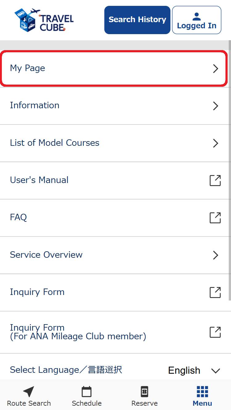The width and height of the screenshot is (231, 410).
Task: Tap the Logged In person icon
Action: tap(197, 16)
